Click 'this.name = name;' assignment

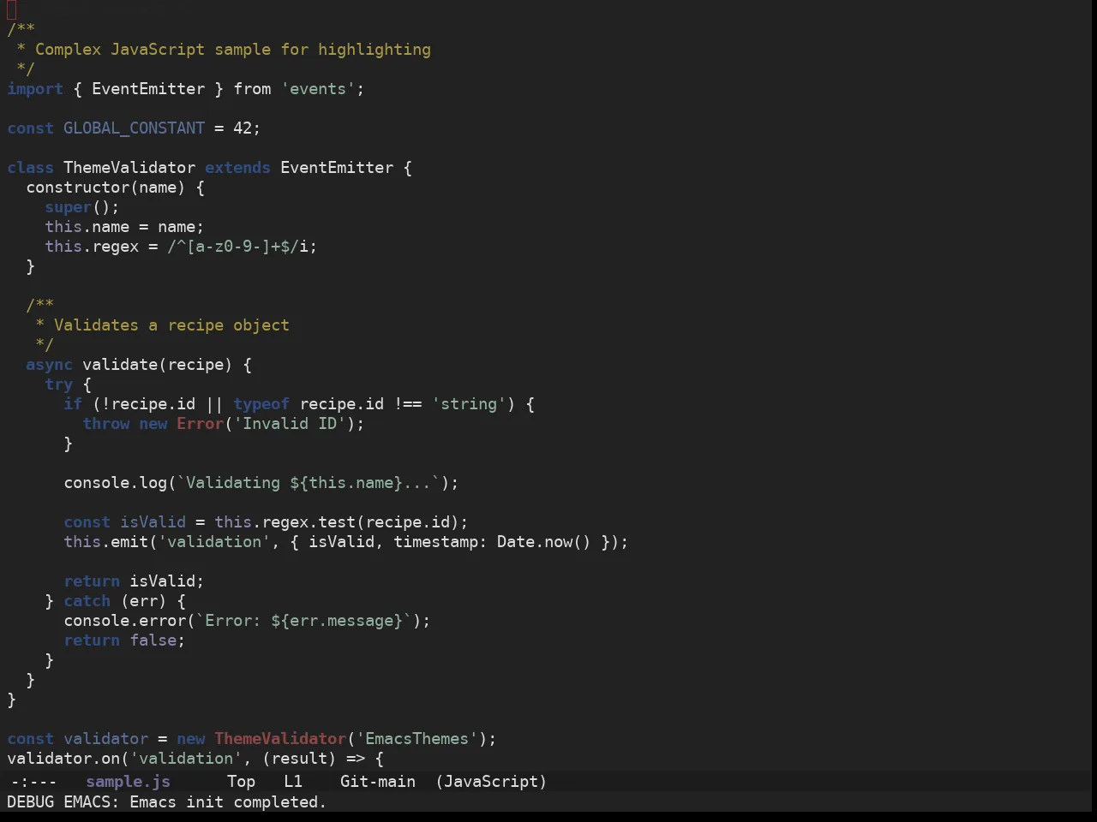(x=124, y=226)
